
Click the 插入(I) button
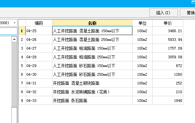pos(163,12)
